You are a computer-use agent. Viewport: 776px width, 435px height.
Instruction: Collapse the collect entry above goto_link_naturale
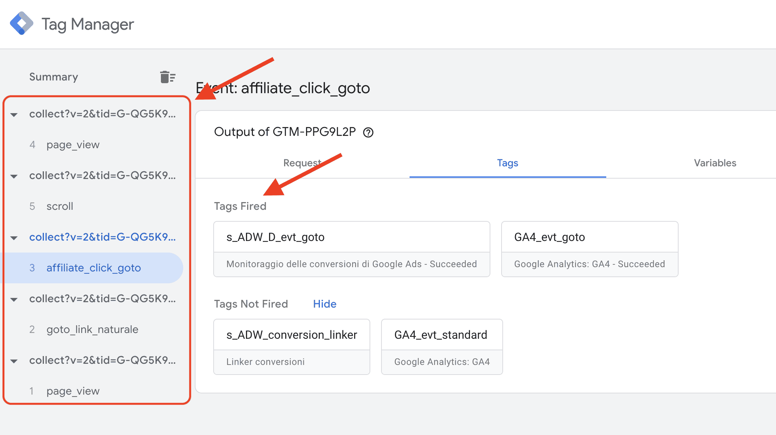(14, 299)
